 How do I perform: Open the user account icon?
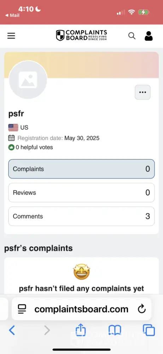149,36
